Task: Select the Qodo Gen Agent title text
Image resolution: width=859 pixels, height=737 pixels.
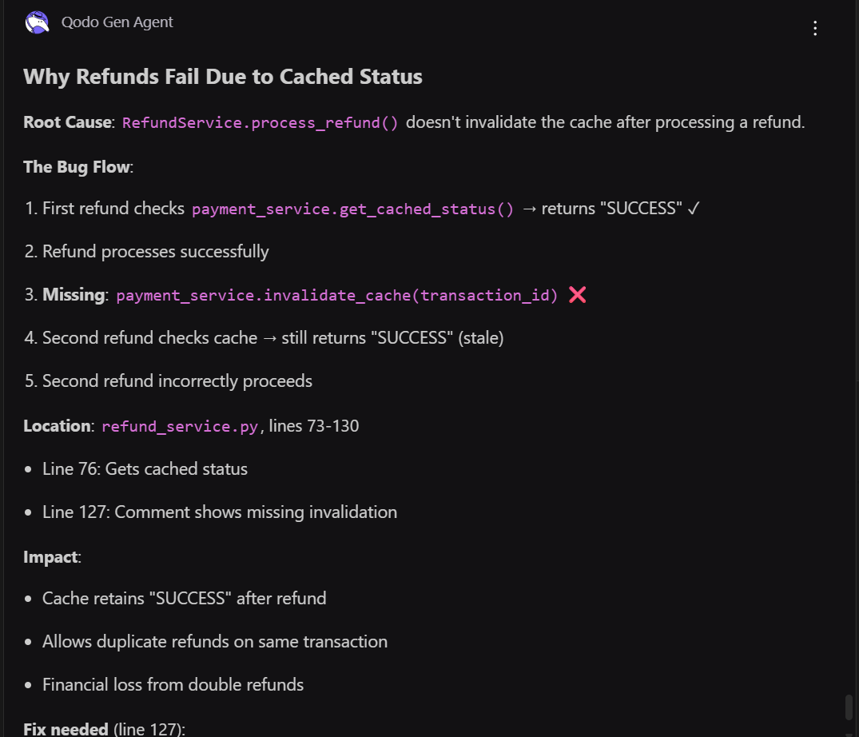Action: click(117, 22)
